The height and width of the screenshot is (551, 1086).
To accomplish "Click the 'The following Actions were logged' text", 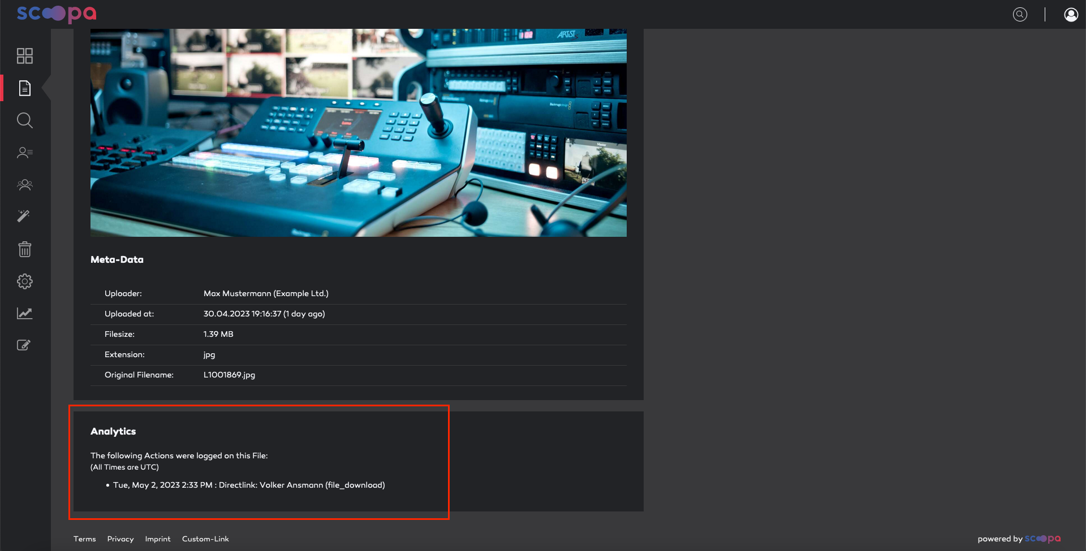I will click(x=179, y=456).
